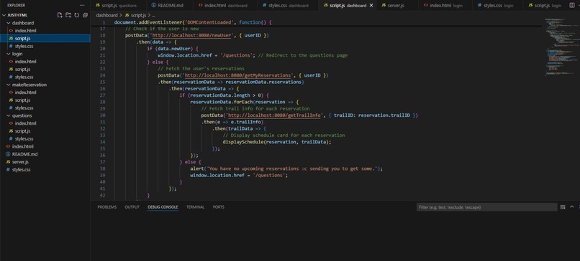Switch to the Ports panel tab

pos(219,207)
